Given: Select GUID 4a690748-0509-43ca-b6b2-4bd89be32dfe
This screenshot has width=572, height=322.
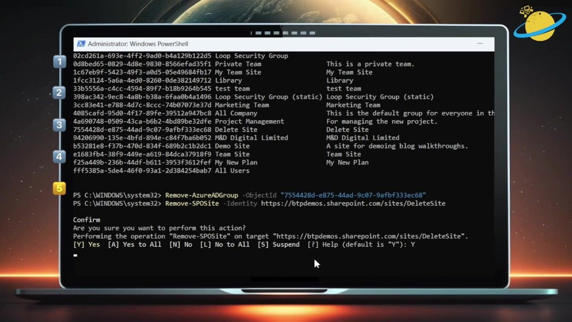Looking at the screenshot, I should click(x=142, y=121).
